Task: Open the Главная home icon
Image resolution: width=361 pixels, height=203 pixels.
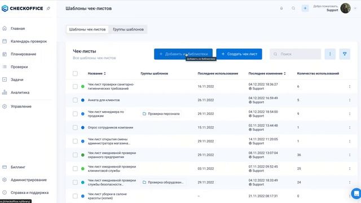Action: (x=5, y=29)
